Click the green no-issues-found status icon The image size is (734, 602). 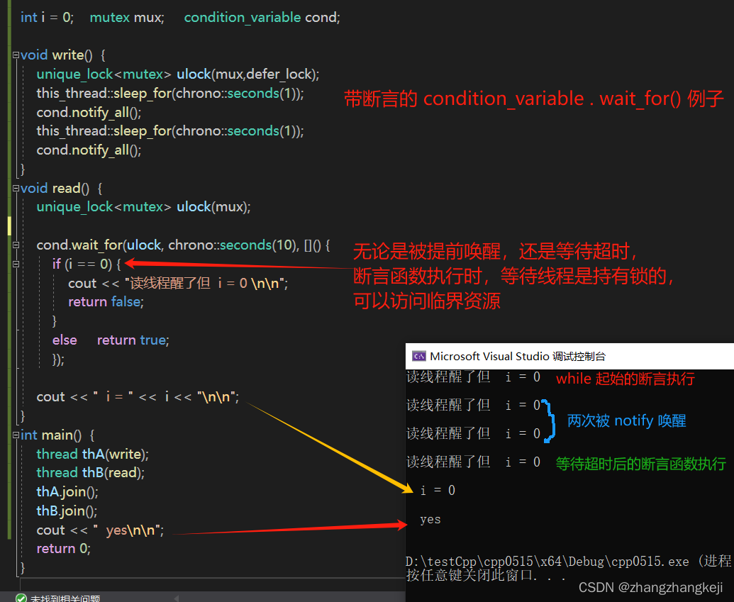tap(21, 598)
